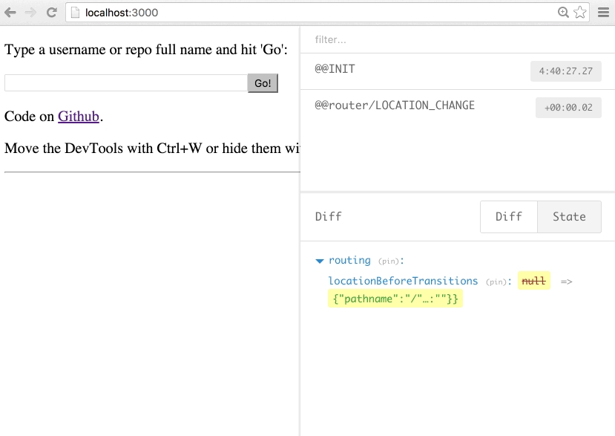Screen dimensions: 615x436
Task: Click the username or repo text field
Action: [125, 83]
